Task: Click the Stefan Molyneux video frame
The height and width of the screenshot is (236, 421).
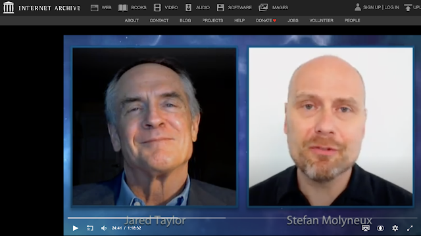Action: click(330, 127)
